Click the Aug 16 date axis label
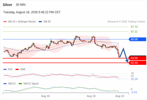The height and width of the screenshot is (100, 147). tap(46, 96)
